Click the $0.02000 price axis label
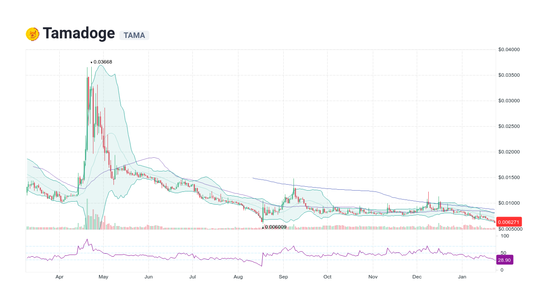The image size is (546, 307). (509, 152)
